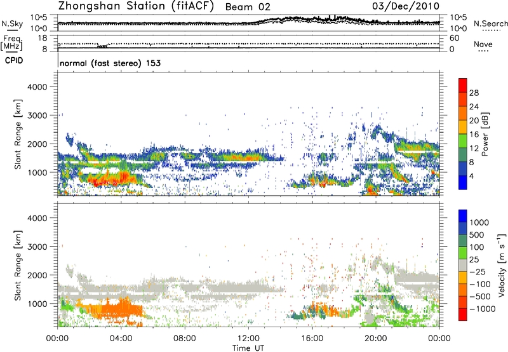This screenshot has width=508, height=352.
Task: Click the '20:00' time axis tick label
Action: click(x=375, y=339)
